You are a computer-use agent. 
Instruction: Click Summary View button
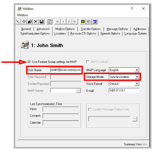(x=135, y=144)
